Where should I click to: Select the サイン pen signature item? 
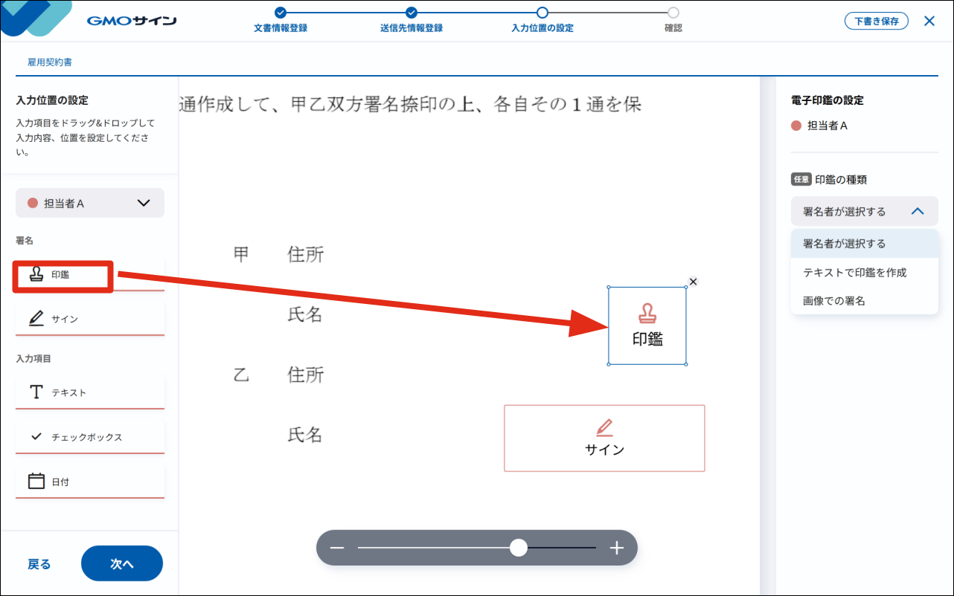[x=89, y=319]
